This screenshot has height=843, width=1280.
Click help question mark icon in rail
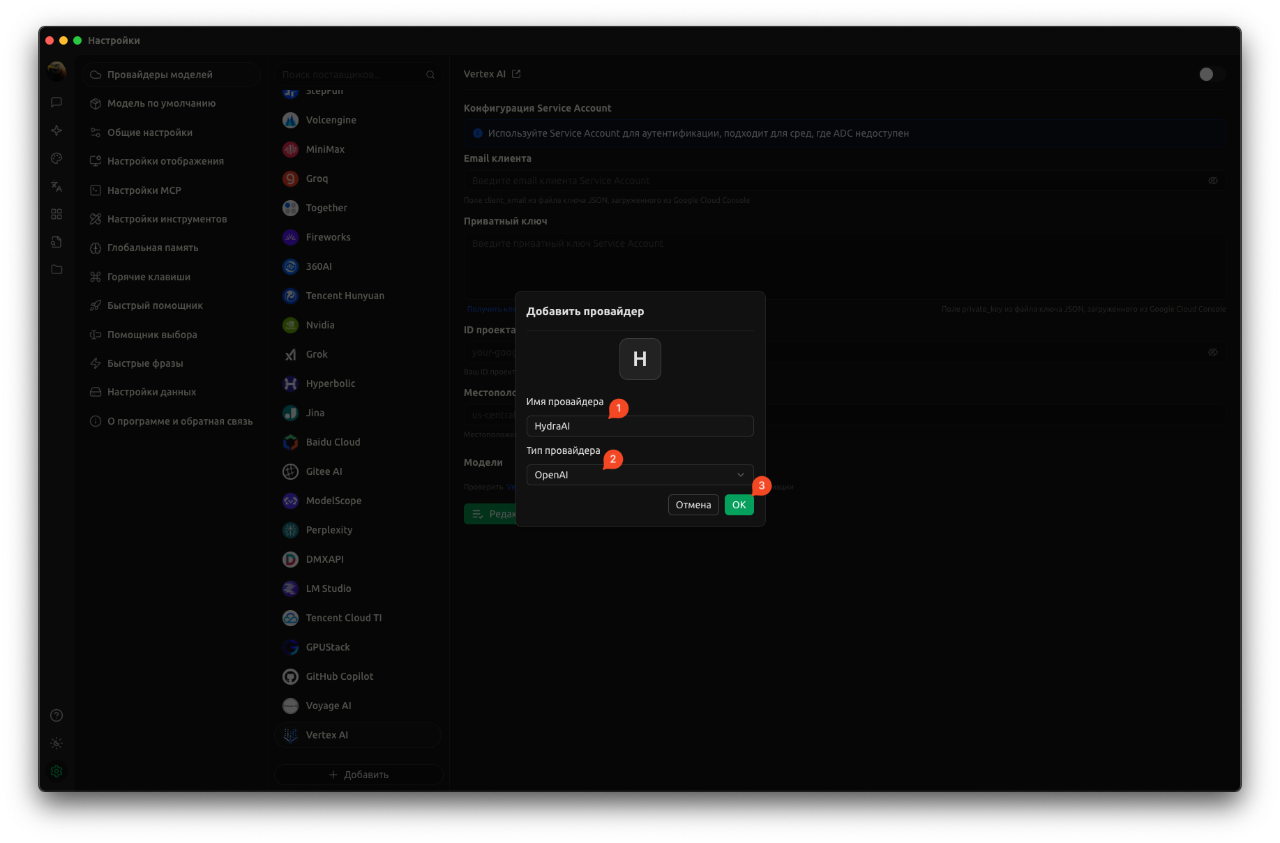click(x=57, y=715)
